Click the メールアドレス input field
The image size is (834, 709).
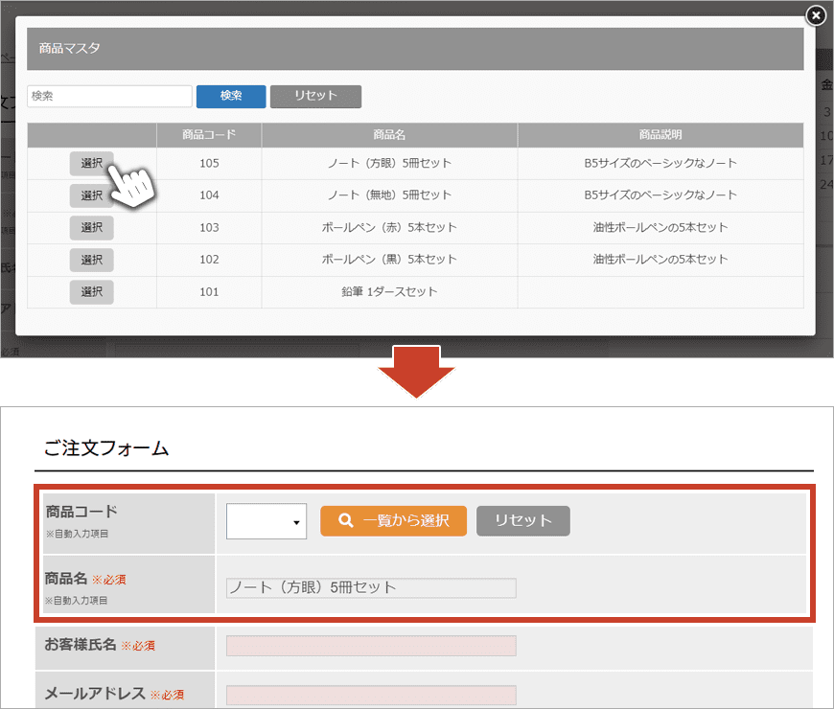pyautogui.click(x=371, y=695)
